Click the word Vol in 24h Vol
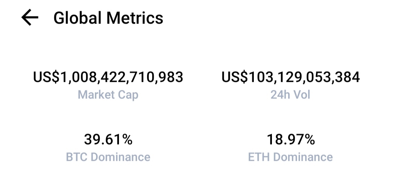Image resolution: width=399 pixels, height=169 pixels. [302, 94]
